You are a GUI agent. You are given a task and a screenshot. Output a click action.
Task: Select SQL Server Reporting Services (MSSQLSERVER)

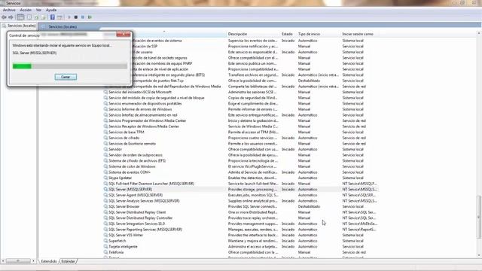(x=145, y=230)
